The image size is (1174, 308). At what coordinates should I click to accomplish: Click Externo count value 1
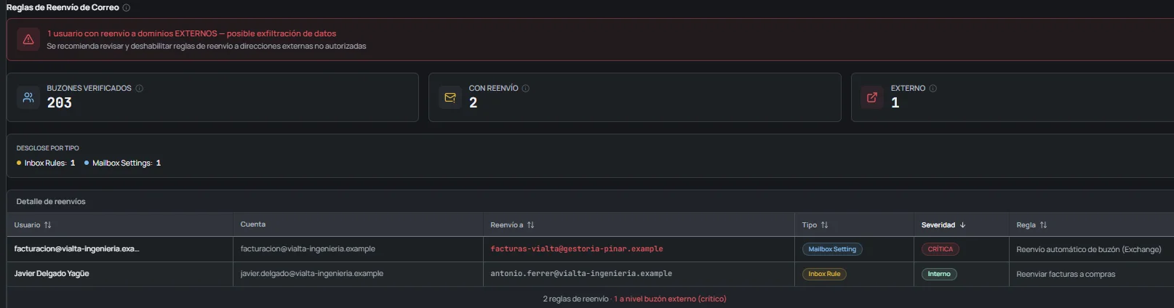895,103
